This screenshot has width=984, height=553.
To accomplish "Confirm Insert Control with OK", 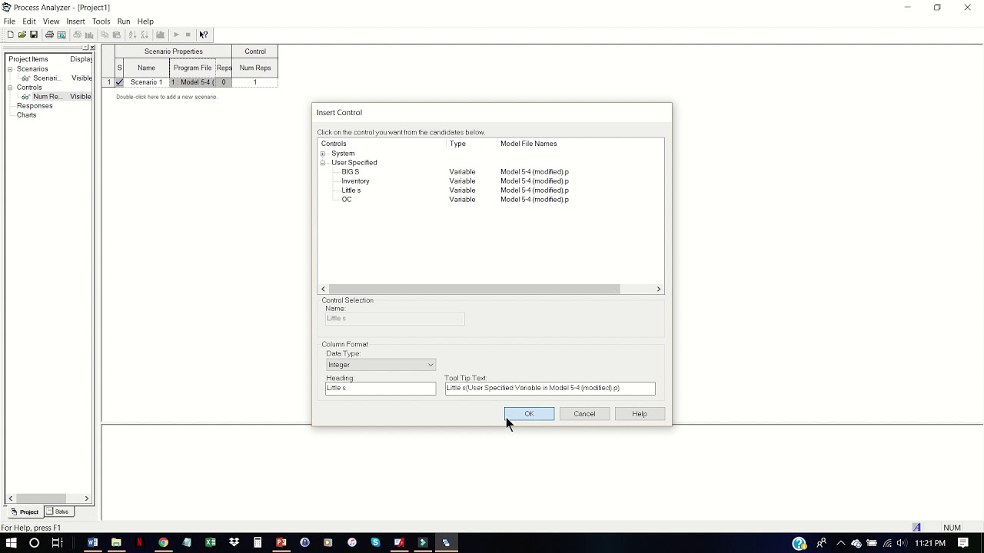I will 529,414.
